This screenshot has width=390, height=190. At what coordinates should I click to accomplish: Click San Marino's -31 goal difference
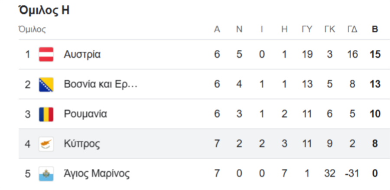(x=352, y=174)
